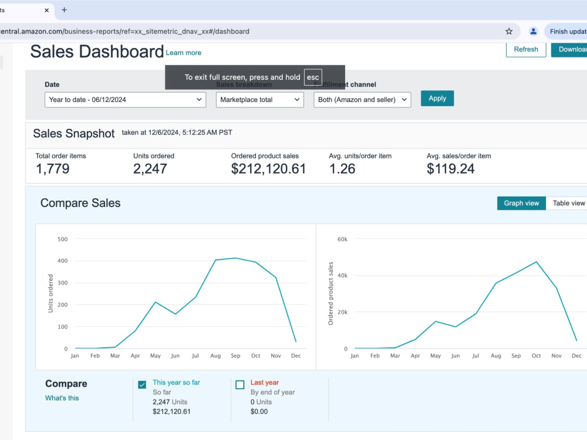
Task: Open the What's this link
Action: click(x=62, y=398)
